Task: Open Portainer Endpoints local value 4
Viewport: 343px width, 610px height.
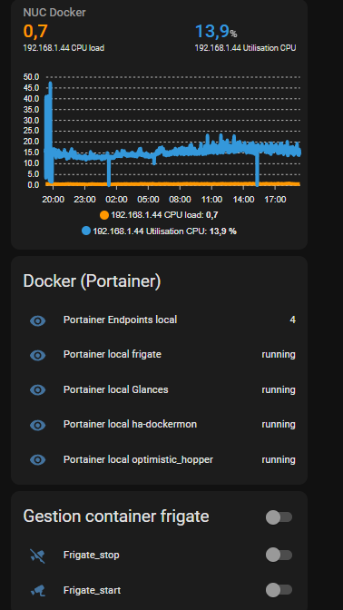Action: click(292, 320)
